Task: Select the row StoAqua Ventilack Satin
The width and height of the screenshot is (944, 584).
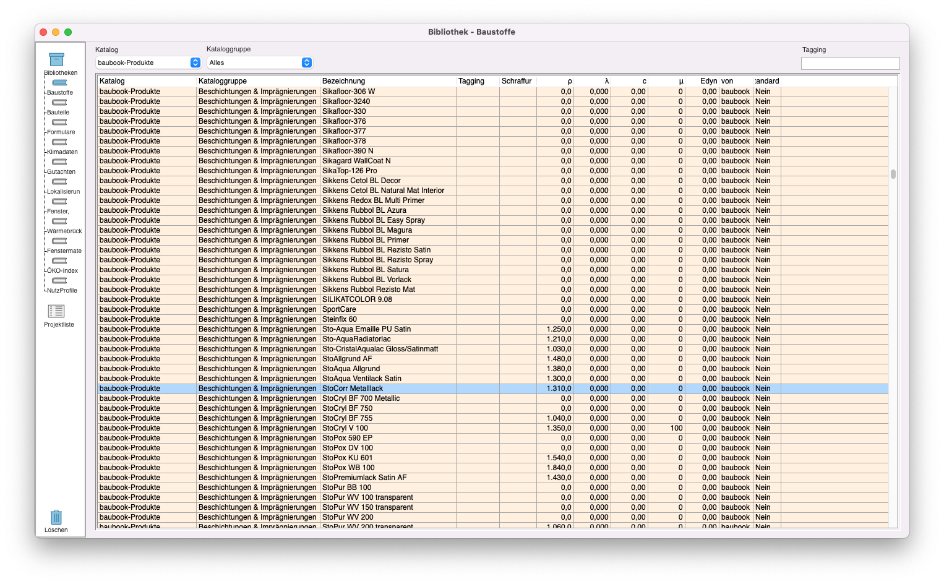Action: click(x=493, y=379)
